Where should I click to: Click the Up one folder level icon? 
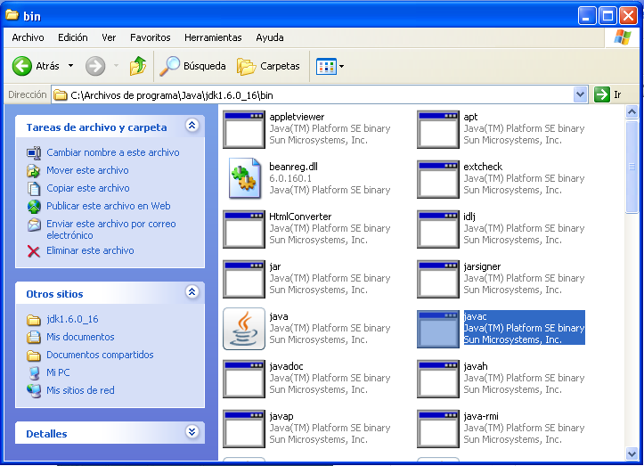click(137, 66)
